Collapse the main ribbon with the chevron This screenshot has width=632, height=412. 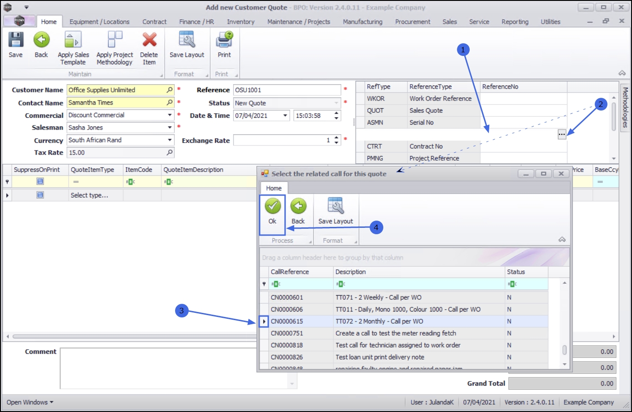click(x=622, y=73)
